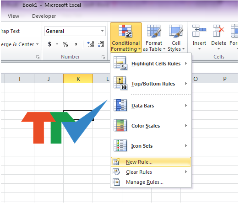Expand the Cell Styles dropdown arrow
This screenshot has width=240, height=203.
coord(183,49)
